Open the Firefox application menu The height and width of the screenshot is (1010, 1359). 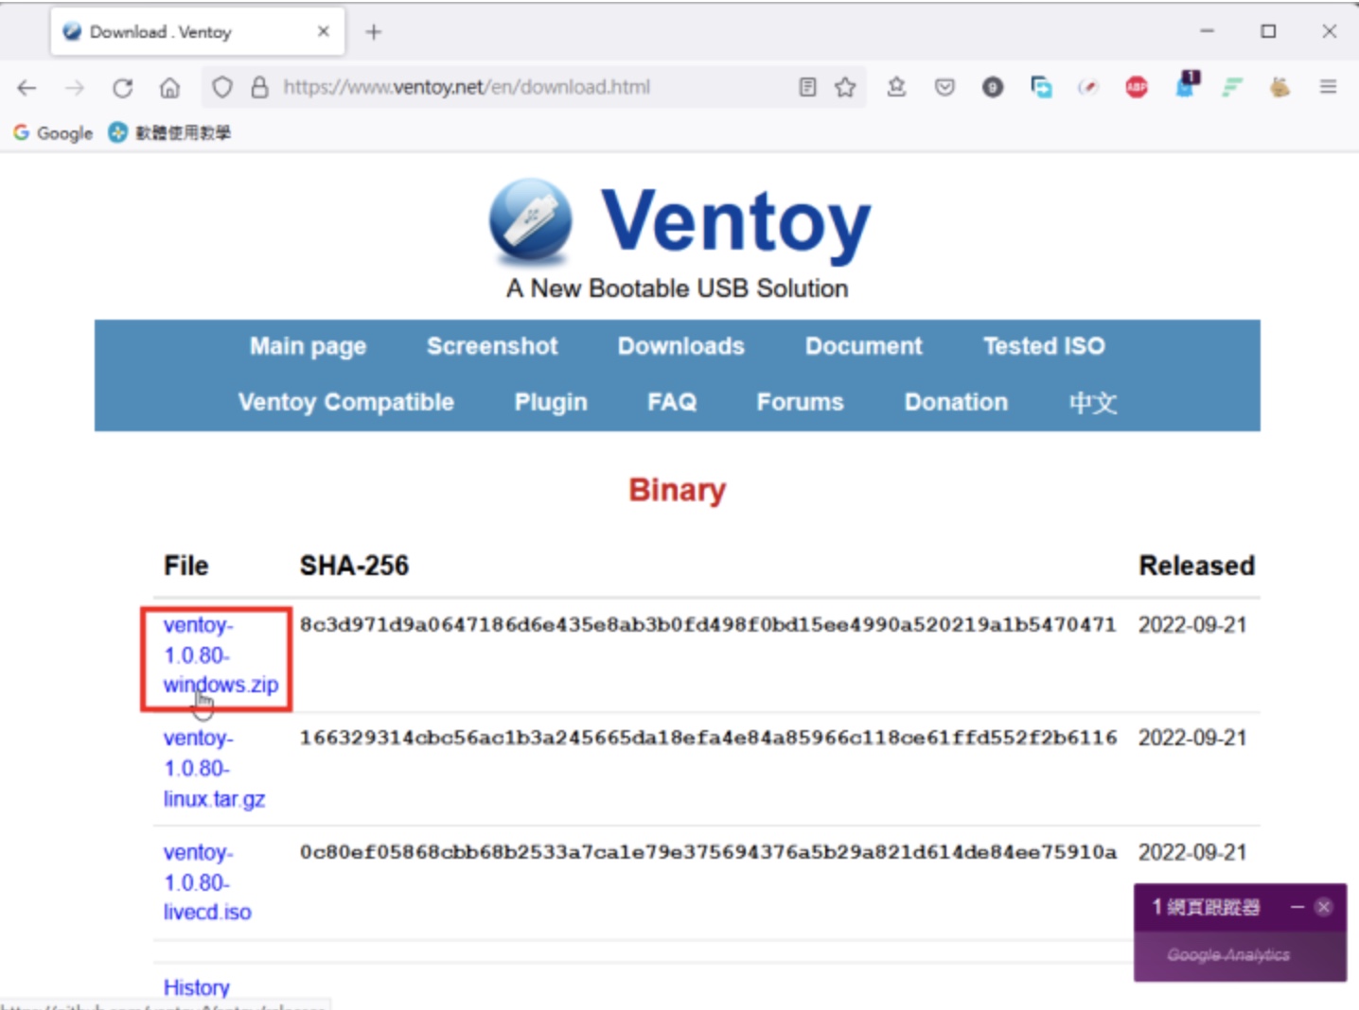(1328, 87)
